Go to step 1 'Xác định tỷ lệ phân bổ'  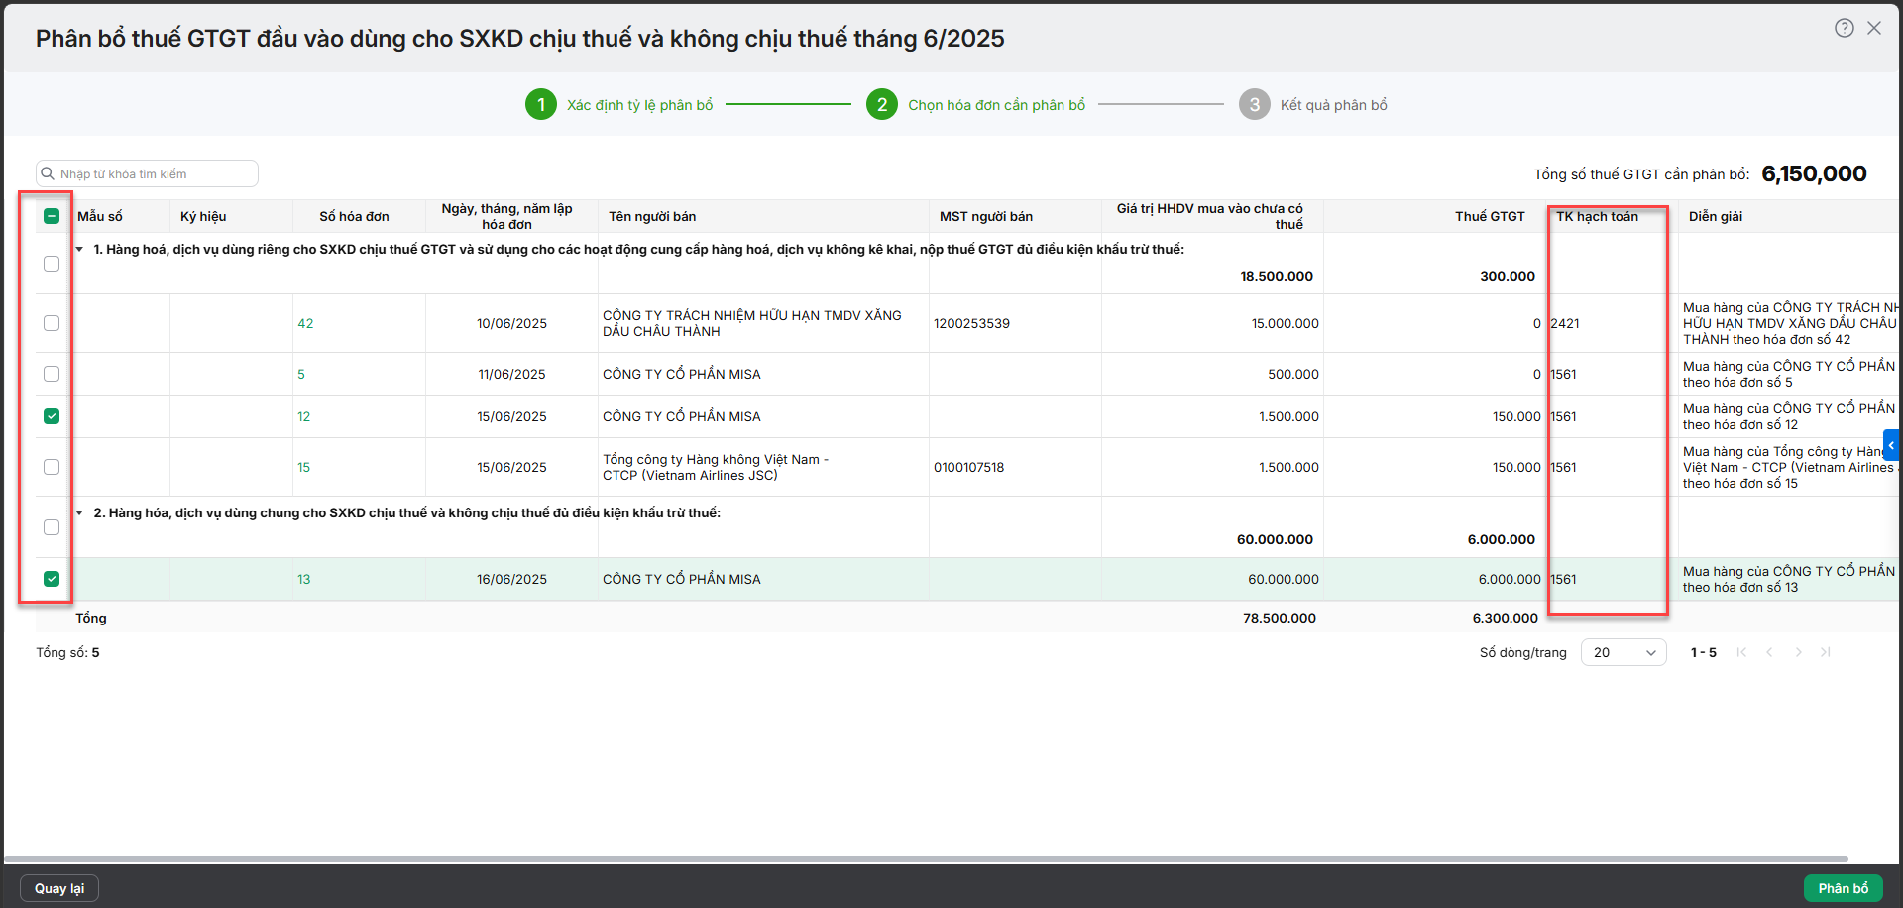pyautogui.click(x=619, y=104)
